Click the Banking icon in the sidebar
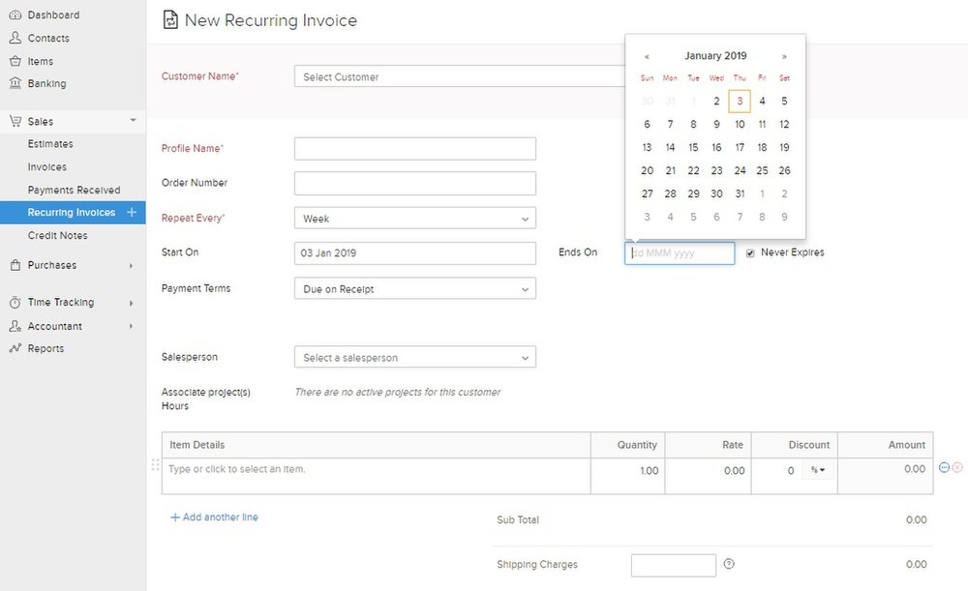 (x=14, y=84)
